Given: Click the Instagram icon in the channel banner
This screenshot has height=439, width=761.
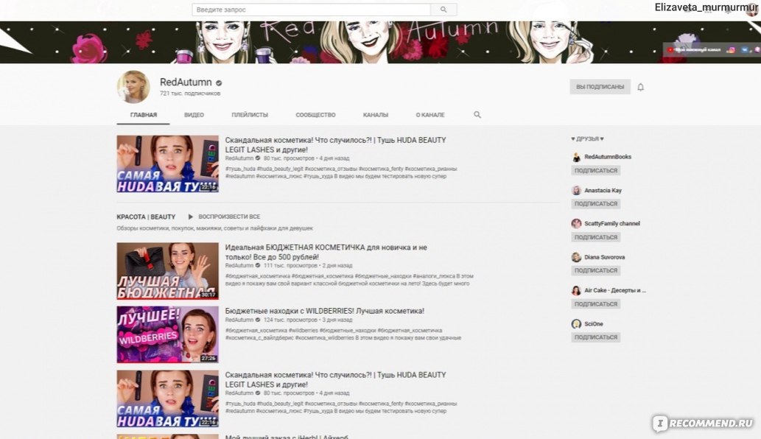Looking at the screenshot, I should point(730,50).
